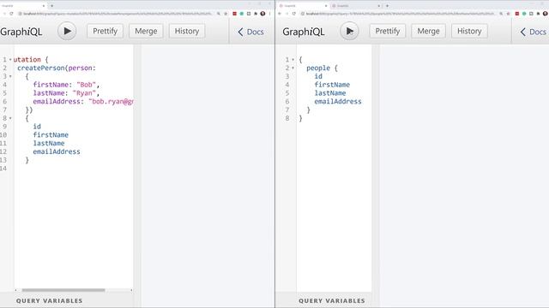The height and width of the screenshot is (308, 549).
Task: Click 'people' field in right editor
Action: click(x=318, y=68)
